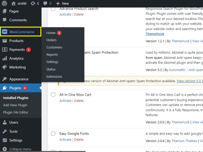The height and width of the screenshot is (152, 203).
Task: Click the Products archive icon
Action: coord(5,41)
